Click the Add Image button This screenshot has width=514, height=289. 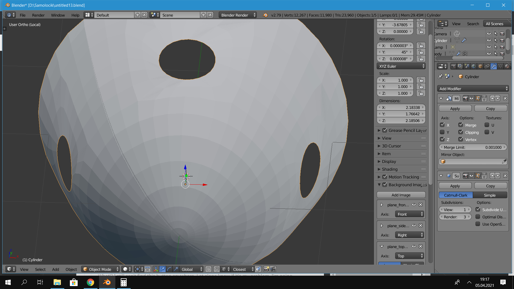pyautogui.click(x=401, y=195)
